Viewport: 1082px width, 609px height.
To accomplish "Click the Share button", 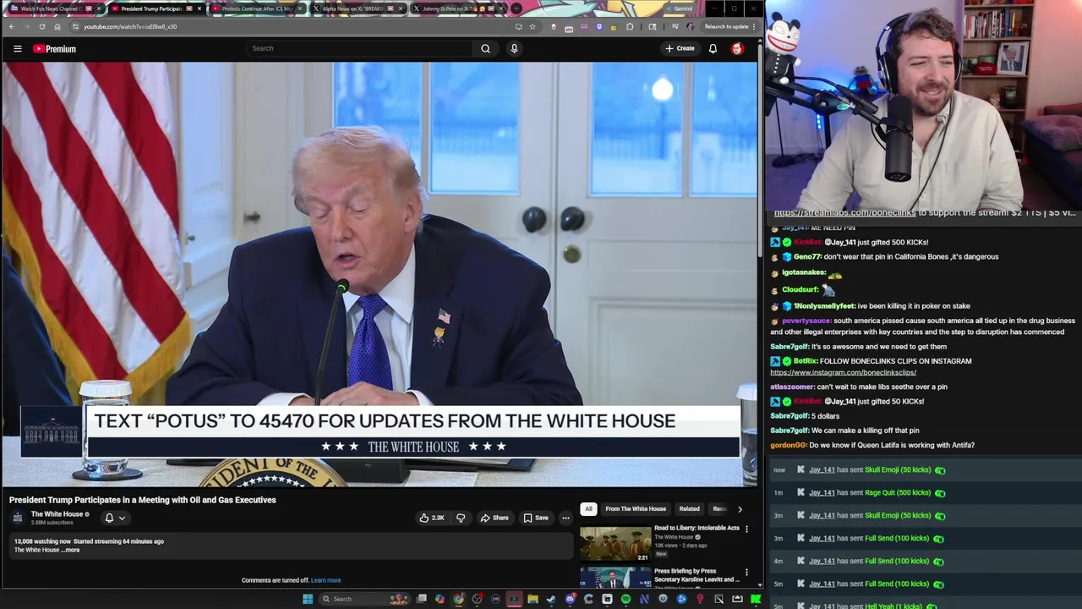I will coord(495,518).
